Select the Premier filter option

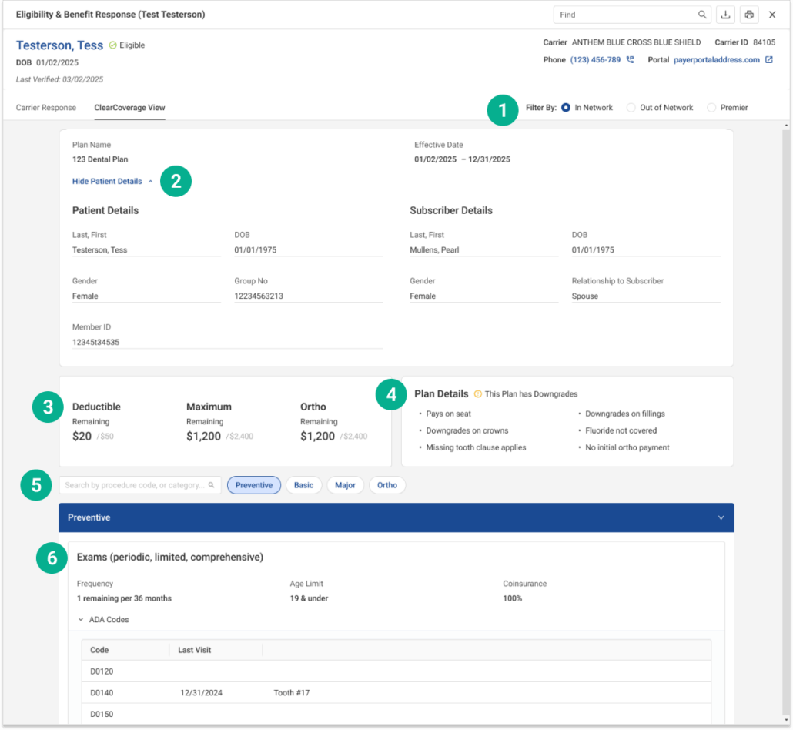click(x=711, y=108)
